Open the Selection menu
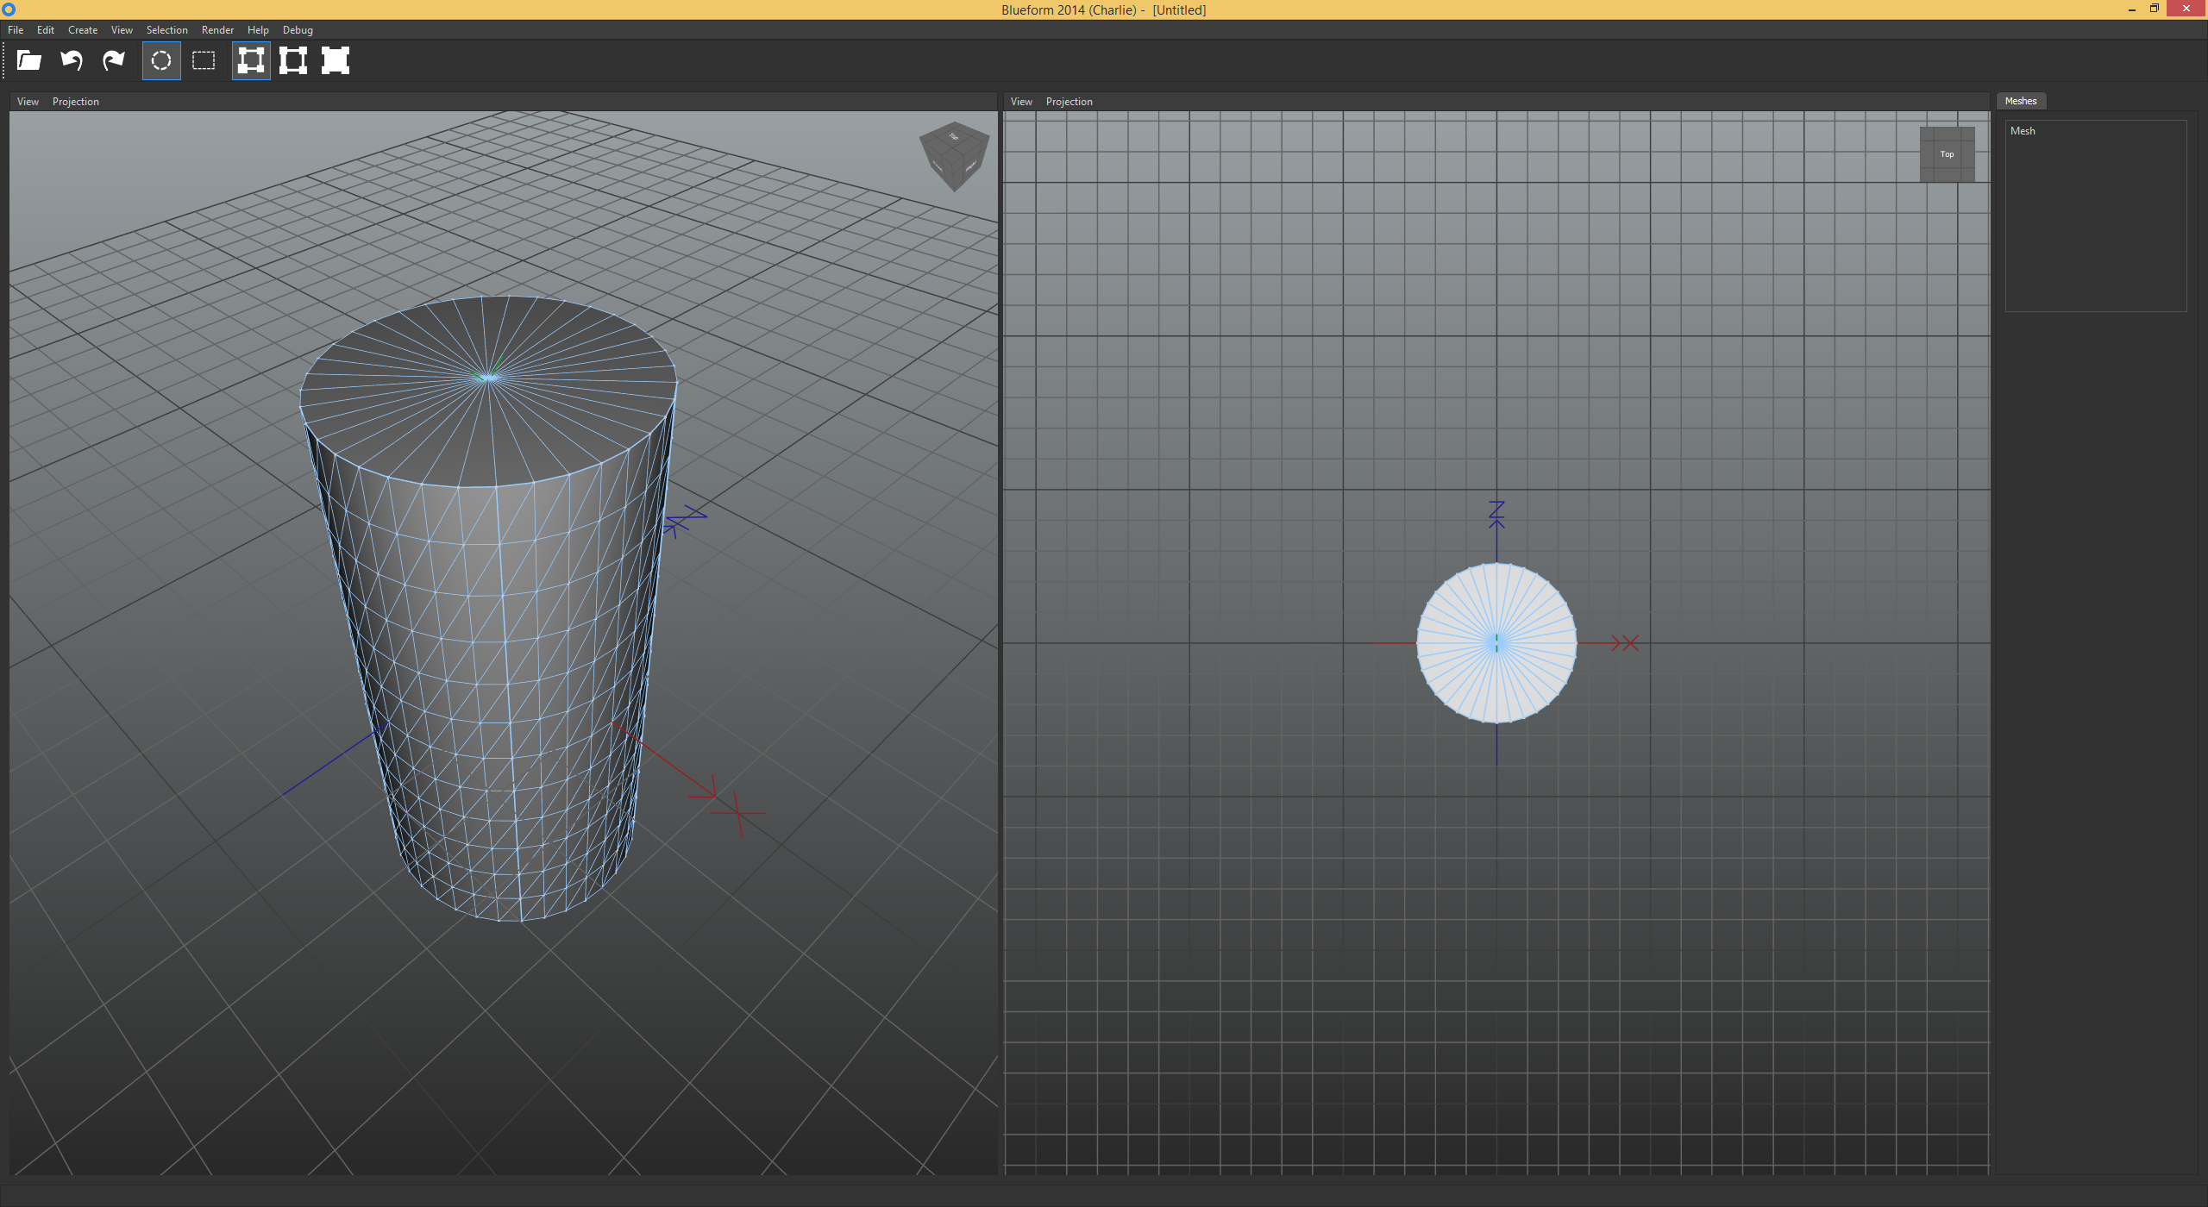Screen dimensions: 2208x1207 165,29
